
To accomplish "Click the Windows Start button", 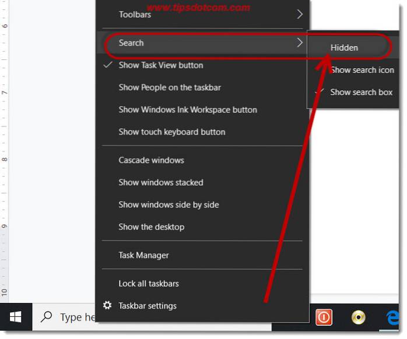I will click(15, 317).
